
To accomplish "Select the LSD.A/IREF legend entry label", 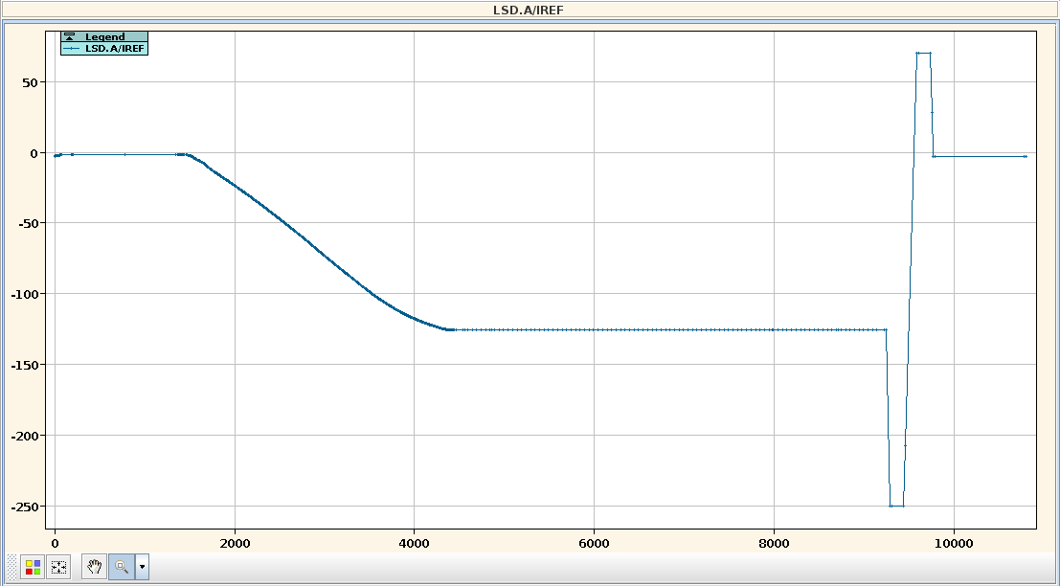I will click(x=115, y=48).
